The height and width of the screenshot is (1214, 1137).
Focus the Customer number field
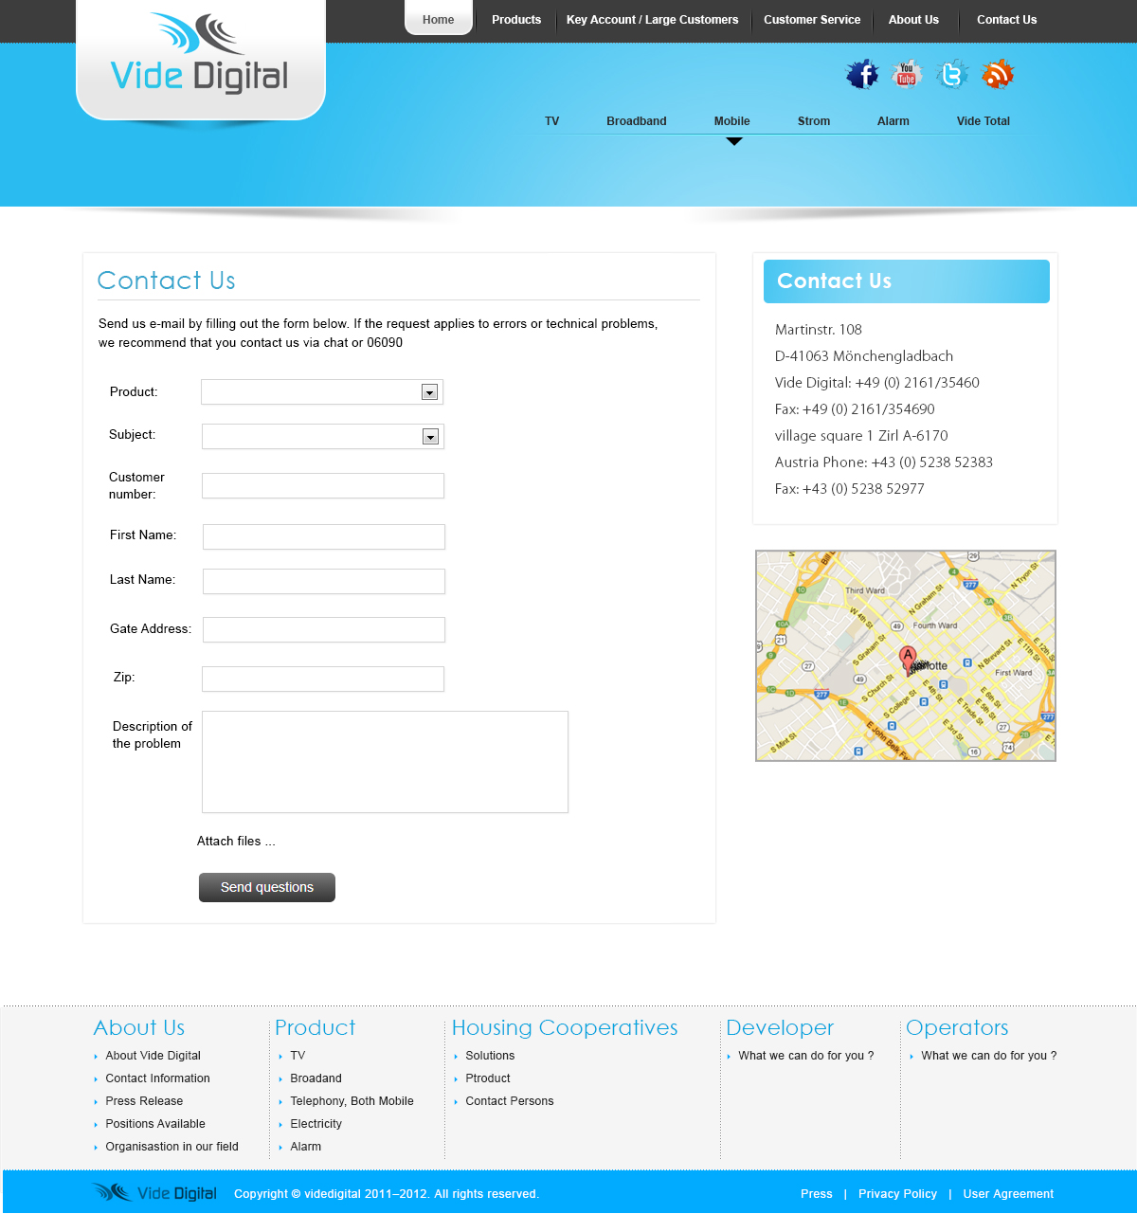[x=323, y=485]
